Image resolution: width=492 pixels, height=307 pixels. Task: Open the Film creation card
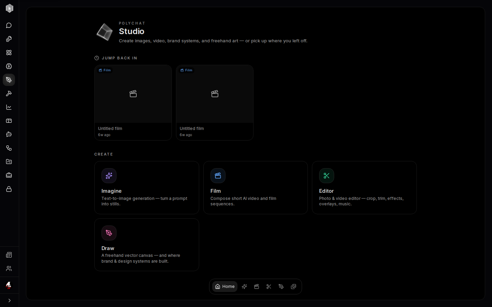tap(256, 188)
